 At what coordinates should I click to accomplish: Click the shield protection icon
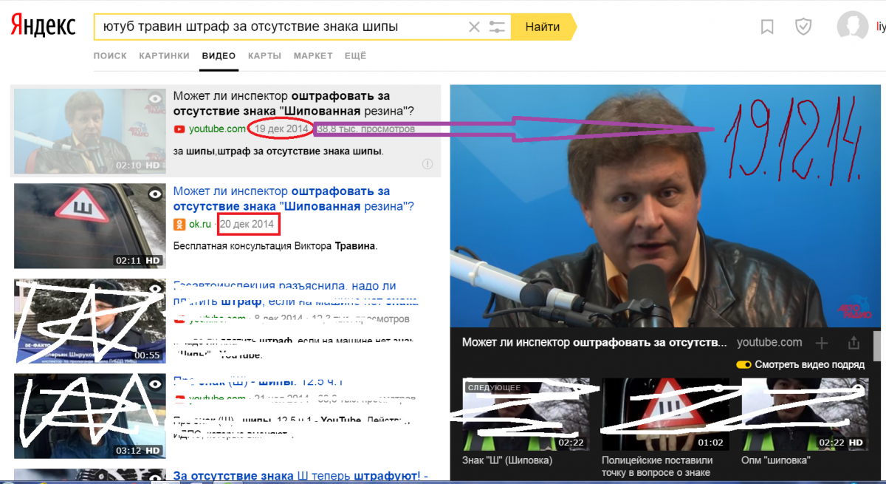point(803,27)
